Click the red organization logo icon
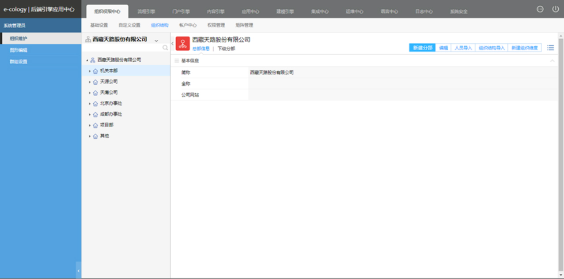 [183, 43]
